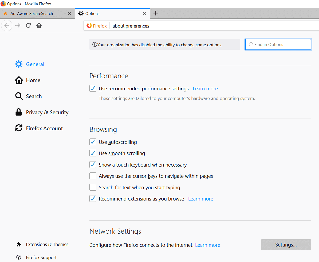Enable Search for text when you start typing
This screenshot has height=262, width=319.
pyautogui.click(x=93, y=187)
